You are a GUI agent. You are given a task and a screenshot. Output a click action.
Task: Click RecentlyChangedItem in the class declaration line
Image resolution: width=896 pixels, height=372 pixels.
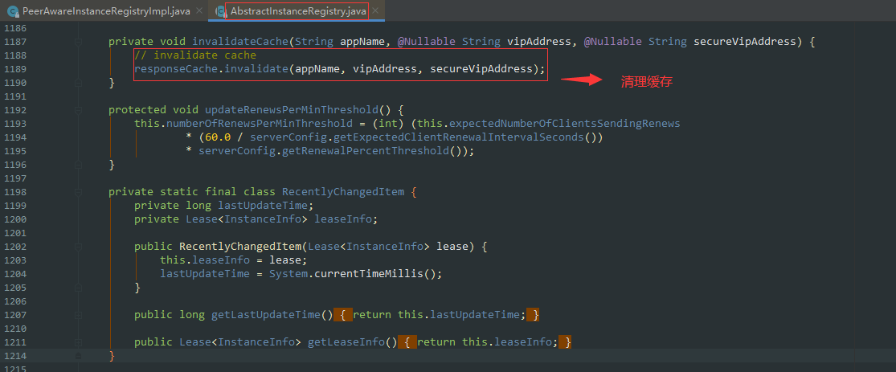coord(343,191)
